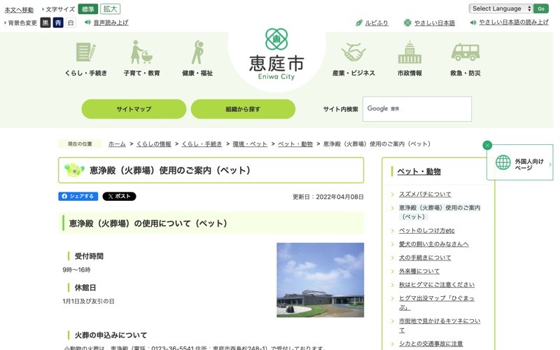Click the サイトマップ button

[134, 109]
